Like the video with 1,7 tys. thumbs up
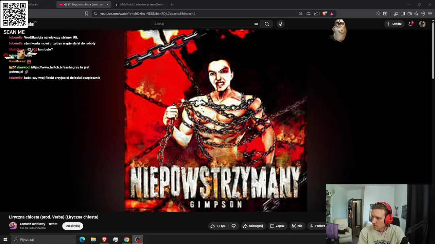 pyautogui.click(x=217, y=226)
